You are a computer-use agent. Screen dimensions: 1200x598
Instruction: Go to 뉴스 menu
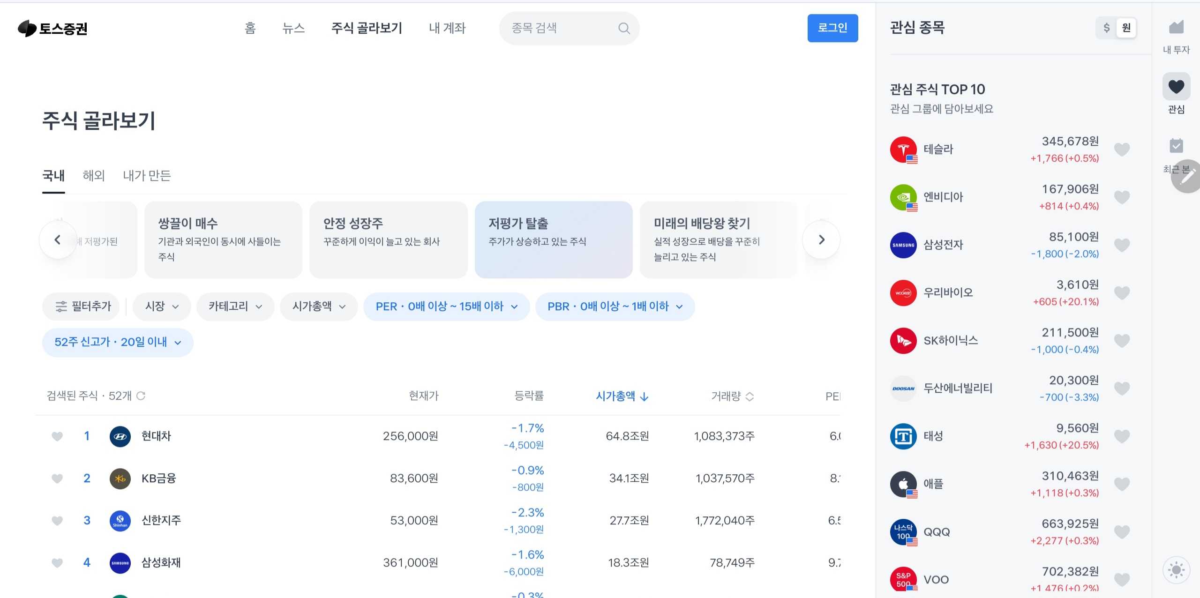(x=293, y=28)
